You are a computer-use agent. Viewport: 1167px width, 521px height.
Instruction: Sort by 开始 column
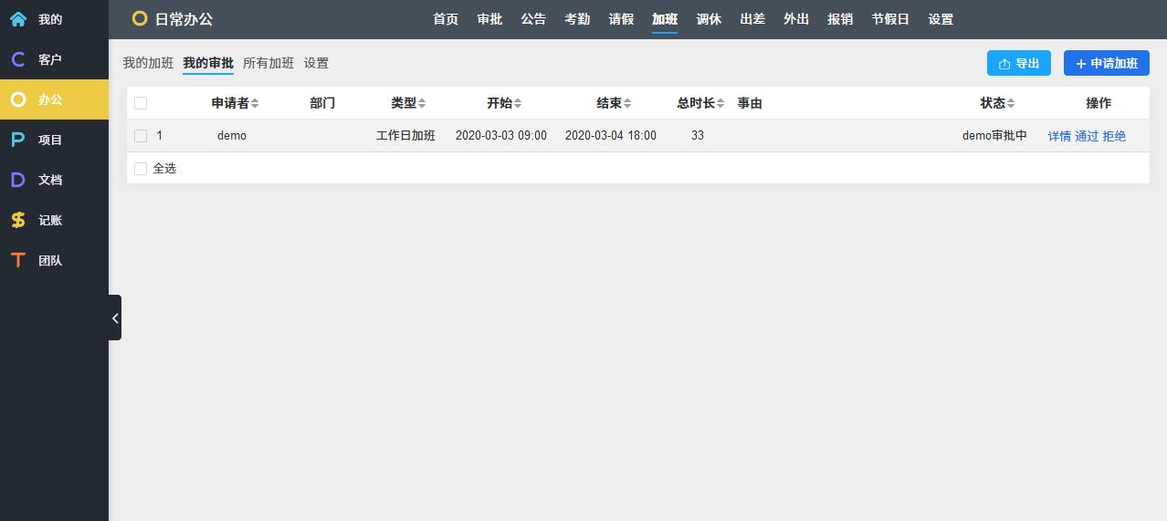pos(504,103)
